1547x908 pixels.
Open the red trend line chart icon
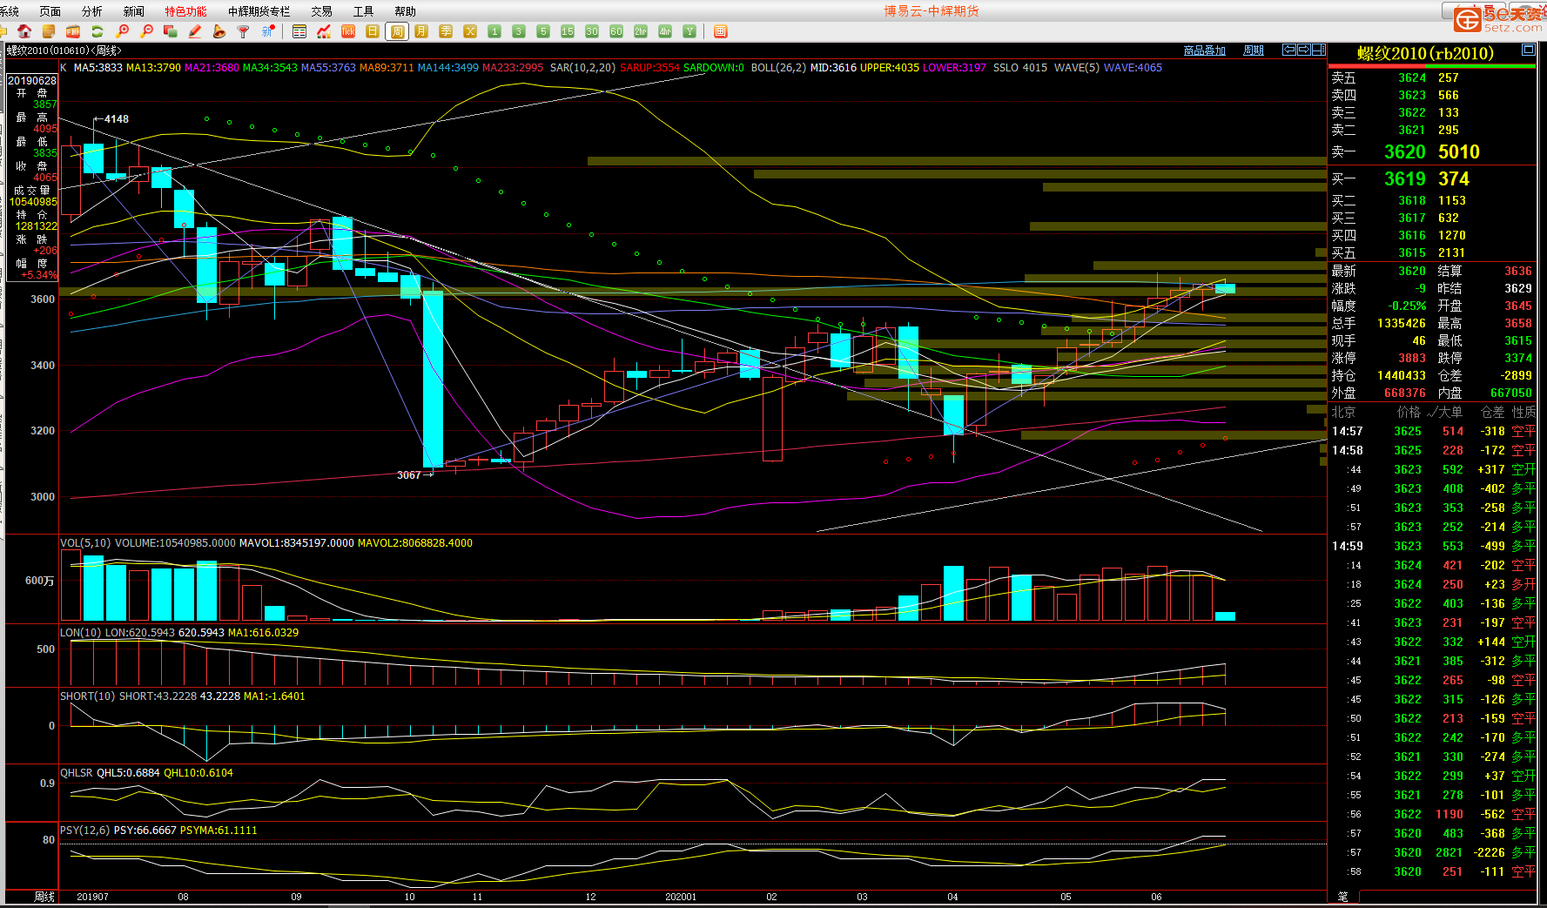tap(324, 31)
